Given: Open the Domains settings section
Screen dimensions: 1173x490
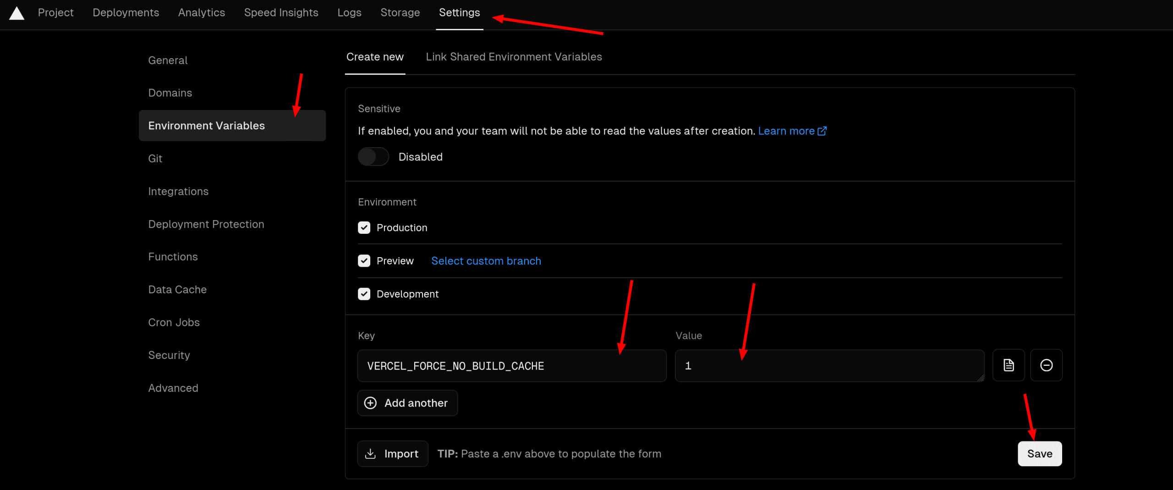Looking at the screenshot, I should [x=170, y=93].
